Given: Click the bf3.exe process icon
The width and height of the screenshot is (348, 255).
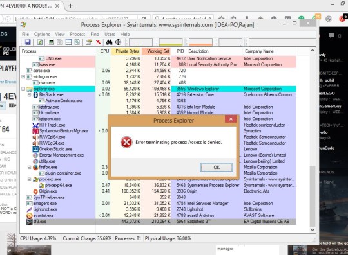Looking at the screenshot, I should (30, 222).
